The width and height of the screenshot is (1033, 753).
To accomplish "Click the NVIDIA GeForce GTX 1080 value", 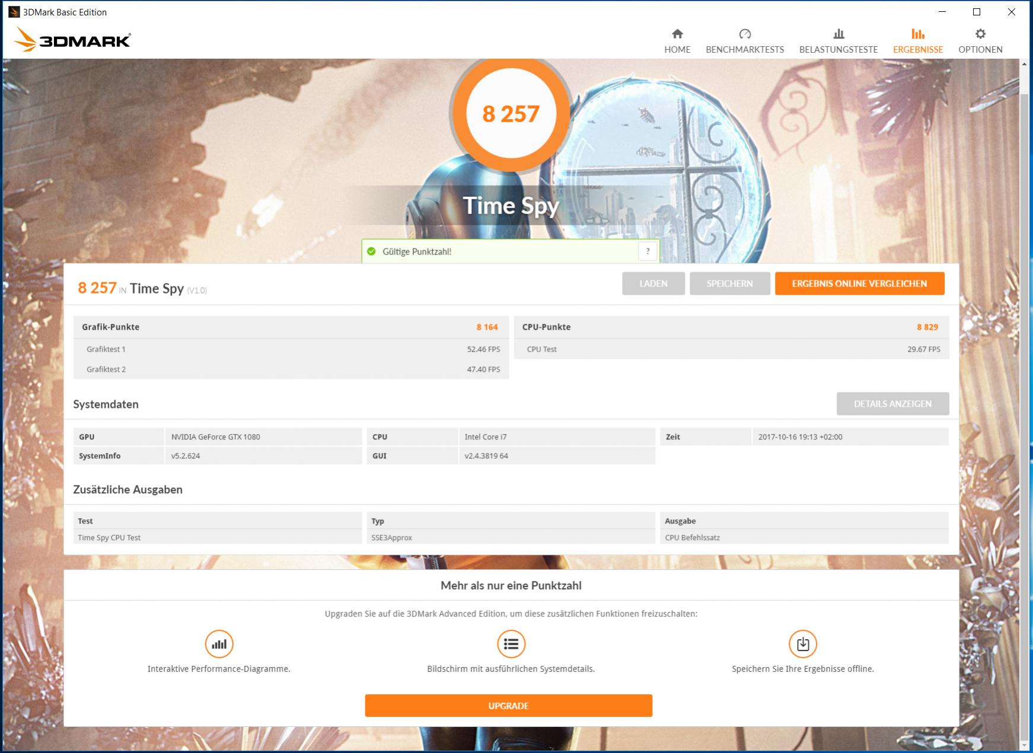I will [x=216, y=437].
